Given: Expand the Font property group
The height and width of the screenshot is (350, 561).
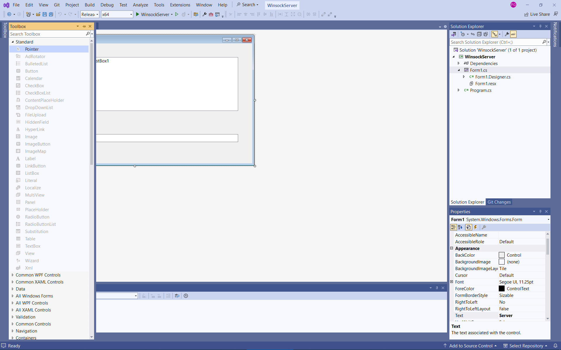Looking at the screenshot, I should (452, 282).
